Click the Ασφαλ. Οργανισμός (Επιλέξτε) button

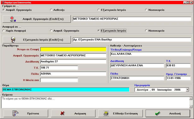pyautogui.click(x=37, y=19)
